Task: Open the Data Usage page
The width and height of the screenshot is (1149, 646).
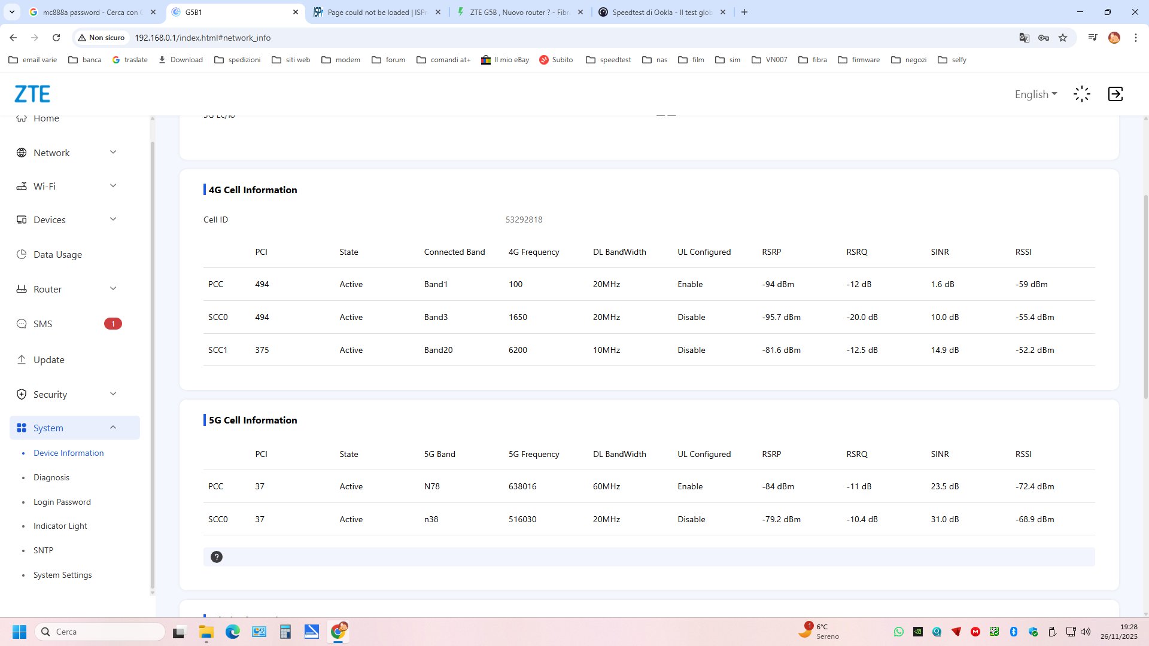Action: [57, 254]
